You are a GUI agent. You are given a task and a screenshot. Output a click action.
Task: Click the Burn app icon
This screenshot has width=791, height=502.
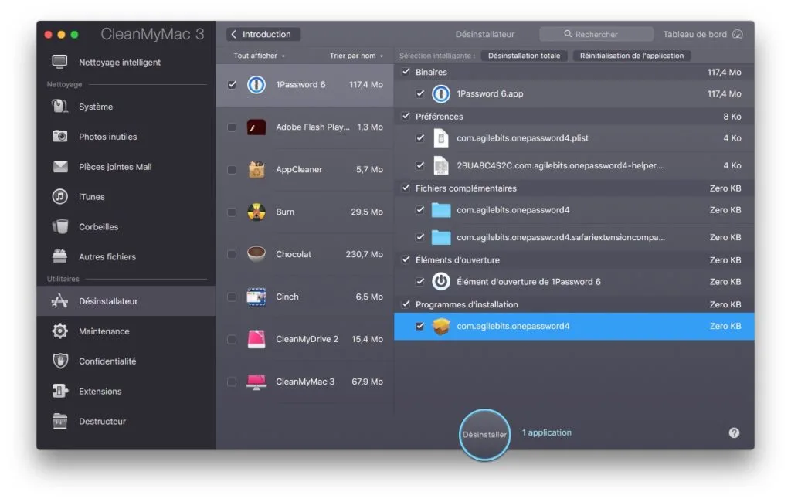coord(256,212)
